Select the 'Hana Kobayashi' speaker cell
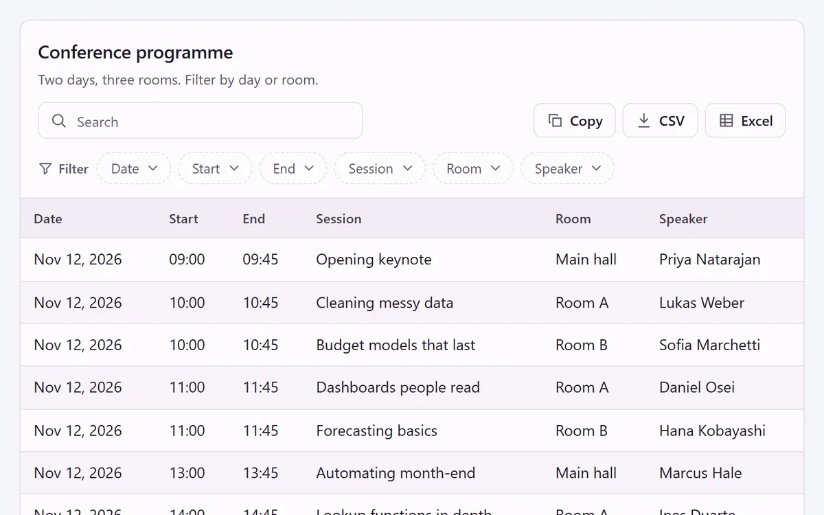This screenshot has width=824, height=515. [x=712, y=431]
